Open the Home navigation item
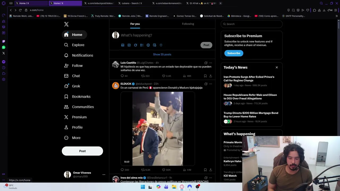Viewport: 340px width, 191px height. (74, 35)
